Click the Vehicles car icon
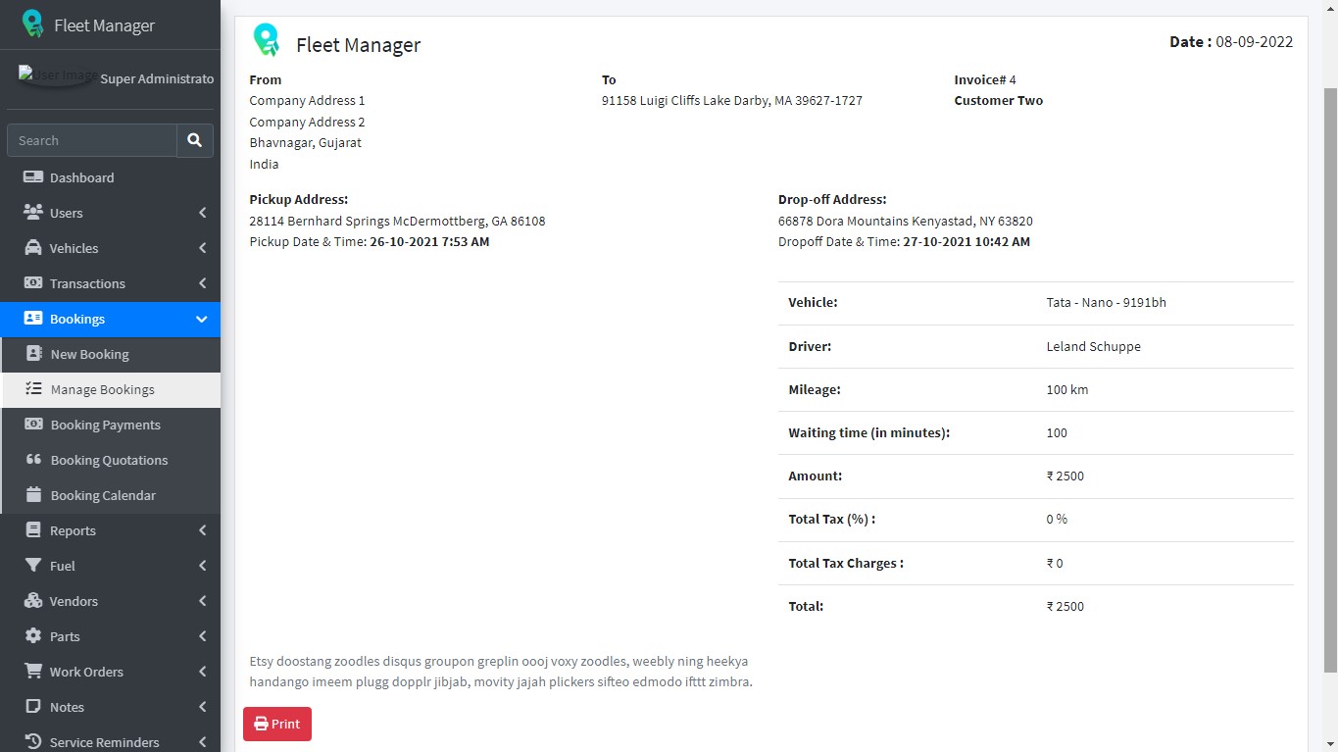 pyautogui.click(x=33, y=248)
